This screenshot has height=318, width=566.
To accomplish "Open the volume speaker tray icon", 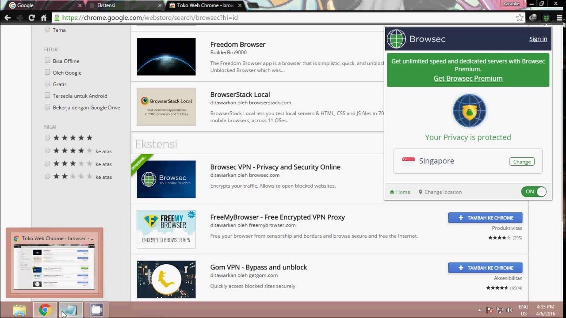I will (509, 310).
